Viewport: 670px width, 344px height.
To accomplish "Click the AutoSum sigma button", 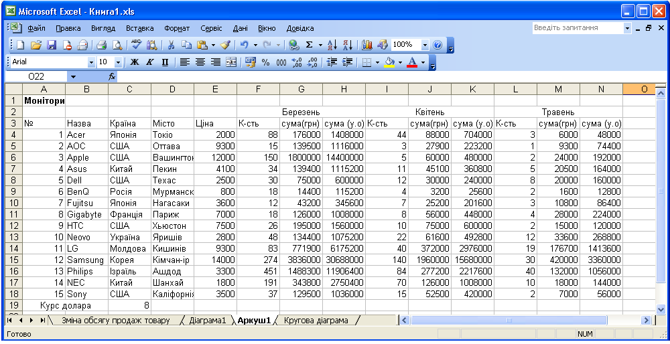I will point(310,45).
